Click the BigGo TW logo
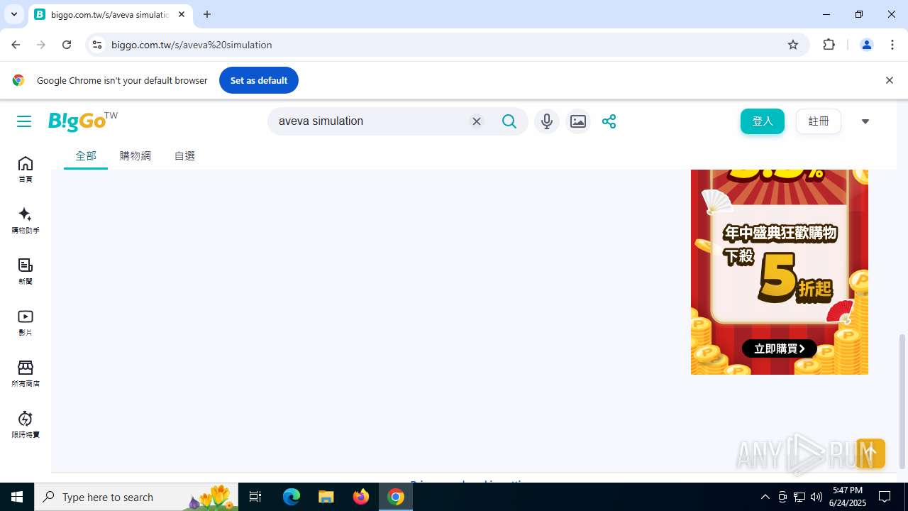The width and height of the screenshot is (908, 511). 83,121
